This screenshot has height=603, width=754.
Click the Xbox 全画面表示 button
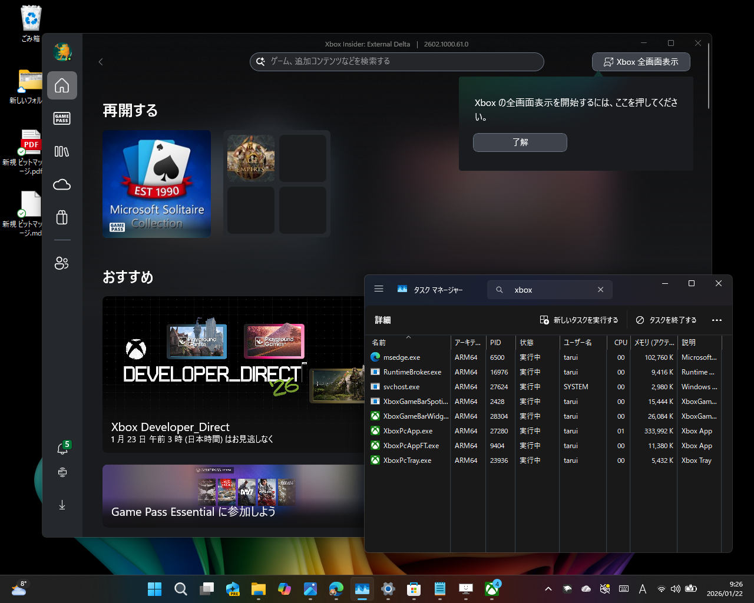(x=641, y=62)
